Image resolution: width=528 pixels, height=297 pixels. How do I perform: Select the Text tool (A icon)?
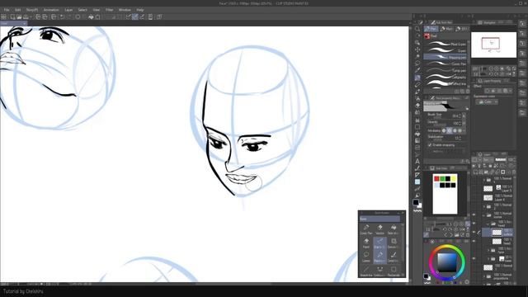[417, 162]
